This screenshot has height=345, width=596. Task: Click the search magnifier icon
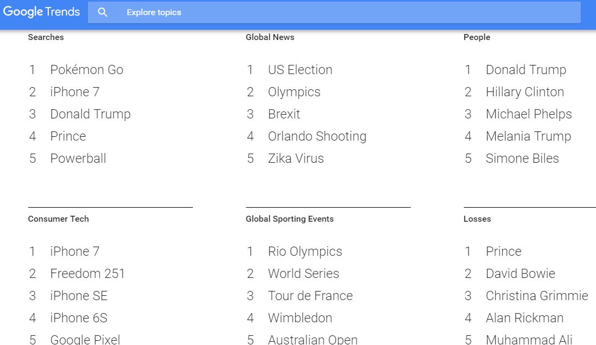tap(102, 12)
